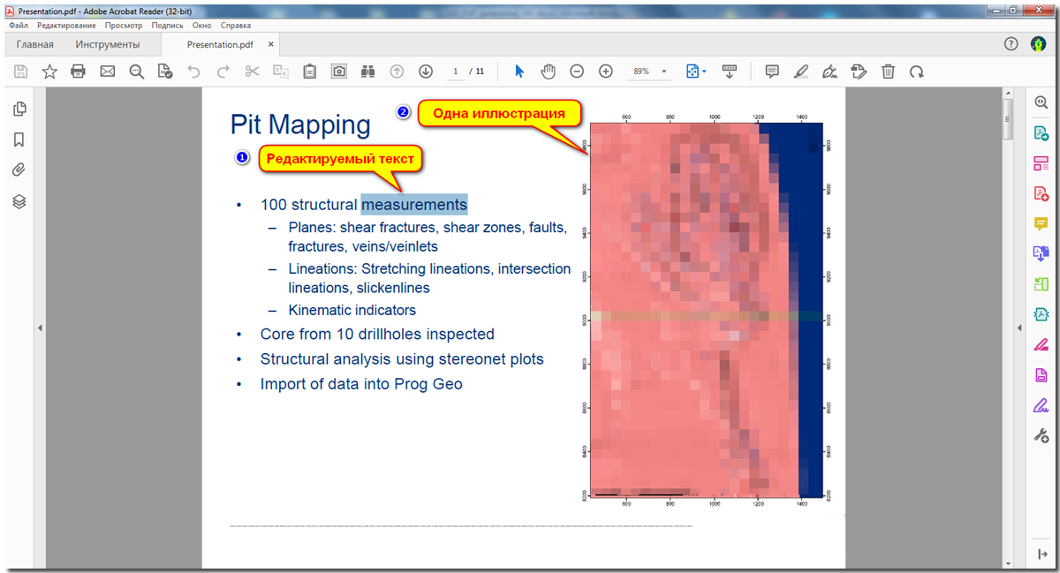Select the Hand pan tool

548,72
